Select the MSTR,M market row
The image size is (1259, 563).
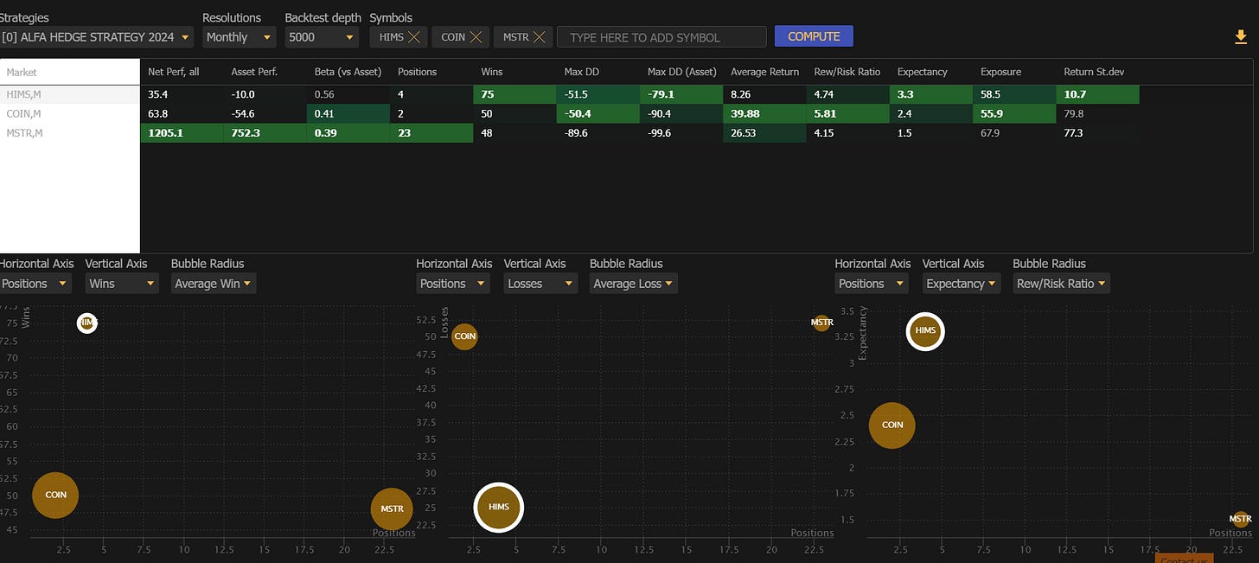(x=70, y=132)
